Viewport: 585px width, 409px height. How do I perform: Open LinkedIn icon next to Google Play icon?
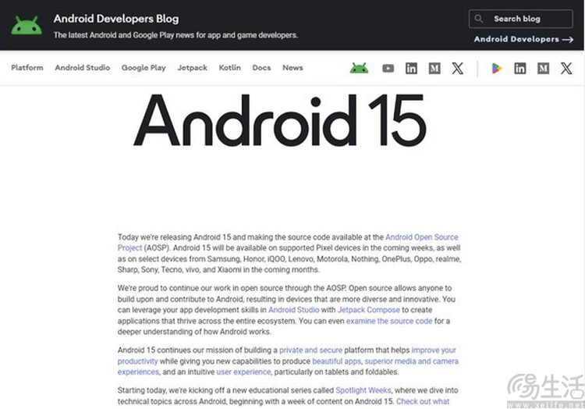coord(519,69)
